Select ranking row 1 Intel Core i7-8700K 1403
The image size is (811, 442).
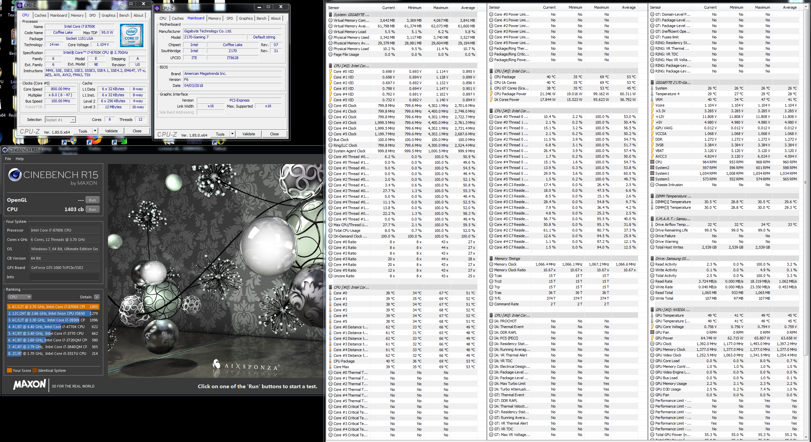[x=53, y=307]
